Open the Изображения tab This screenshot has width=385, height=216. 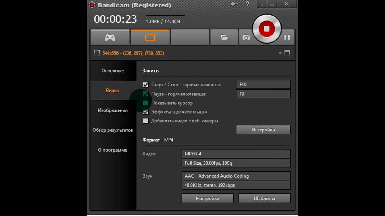pos(112,110)
